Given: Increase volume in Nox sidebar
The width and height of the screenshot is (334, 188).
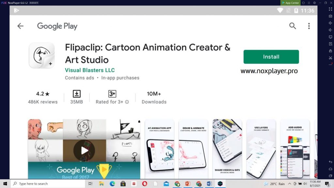Looking at the screenshot, I should (330, 23).
